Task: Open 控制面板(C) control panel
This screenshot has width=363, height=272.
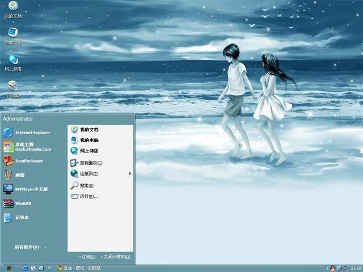Action: [86, 163]
